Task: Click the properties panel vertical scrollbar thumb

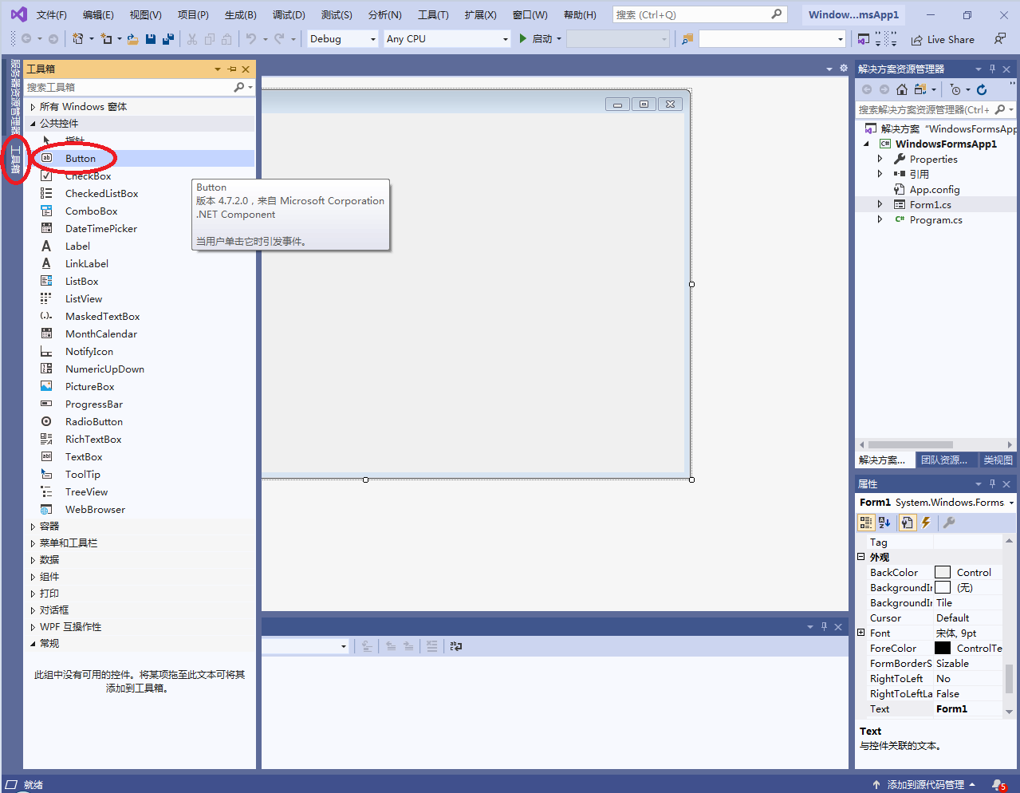Action: coord(1009,679)
